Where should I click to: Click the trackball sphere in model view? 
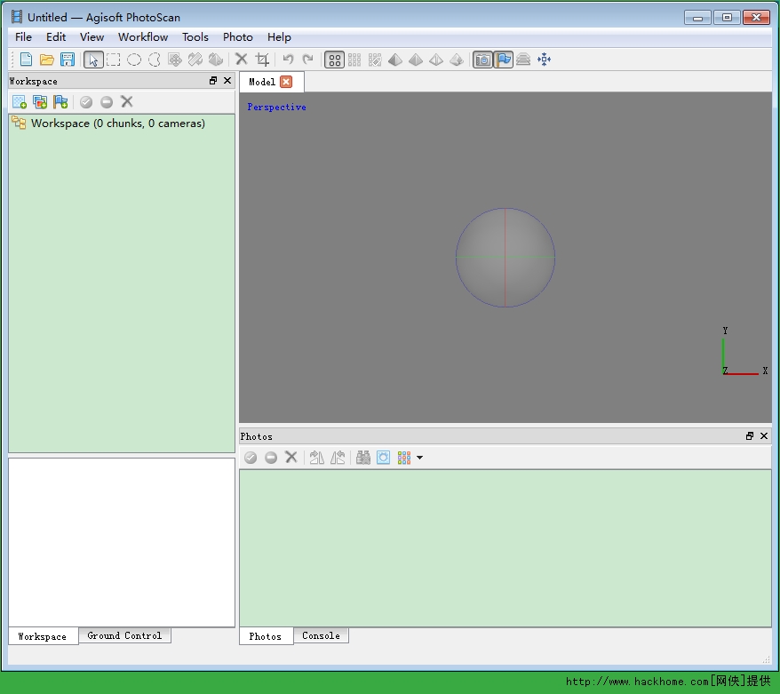[505, 257]
